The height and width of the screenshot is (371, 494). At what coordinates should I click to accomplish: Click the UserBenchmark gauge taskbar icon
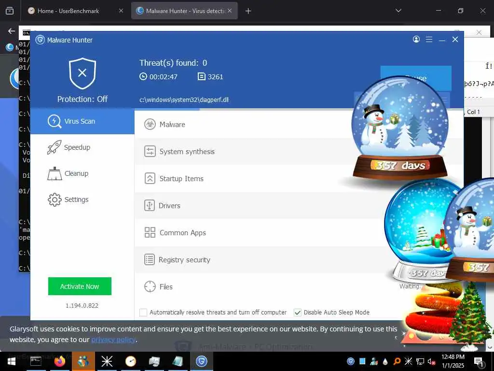coord(130,361)
